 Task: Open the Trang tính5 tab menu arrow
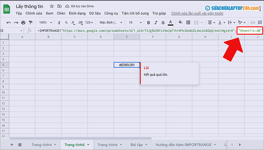88,145
